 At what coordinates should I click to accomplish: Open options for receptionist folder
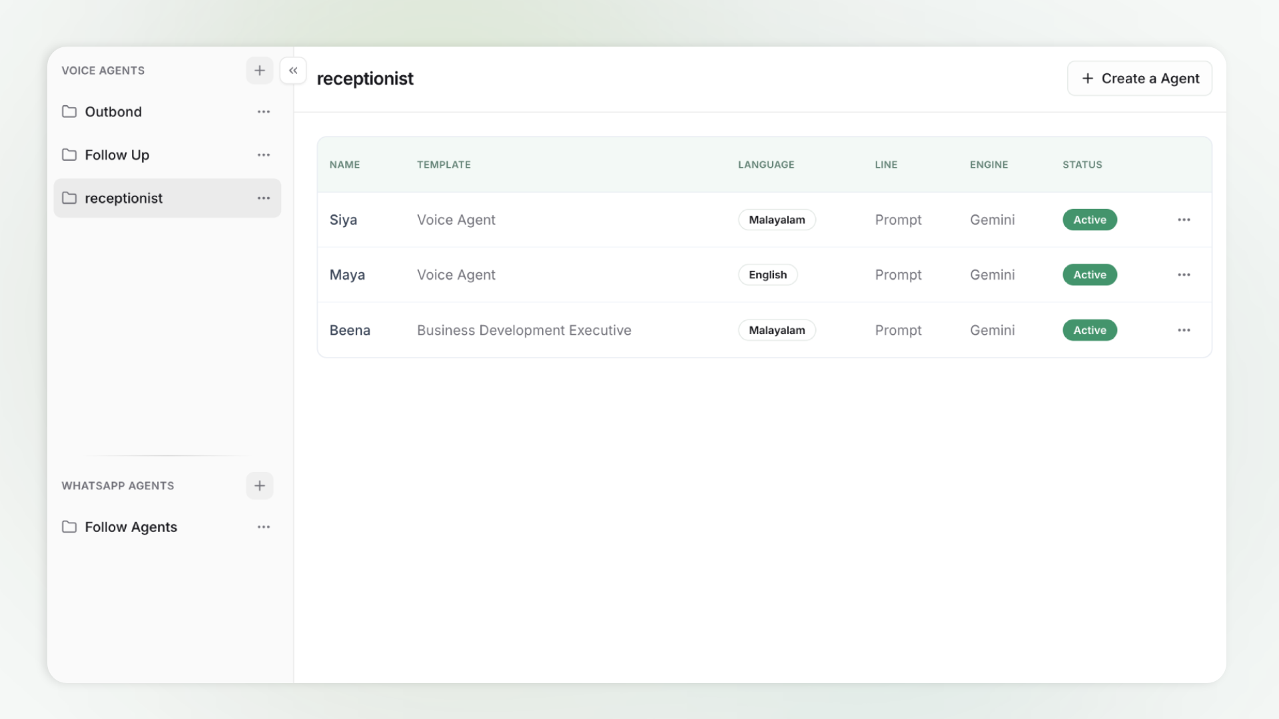[x=264, y=198]
